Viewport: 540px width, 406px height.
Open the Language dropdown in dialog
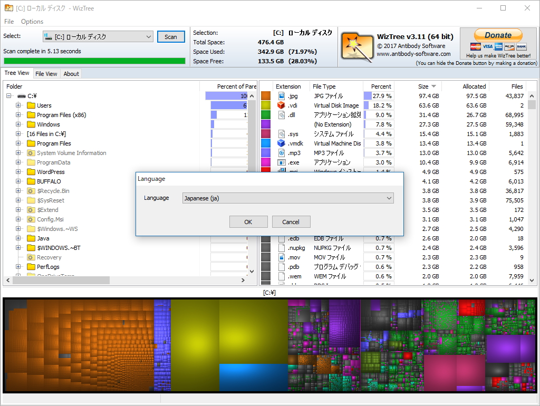pos(288,198)
